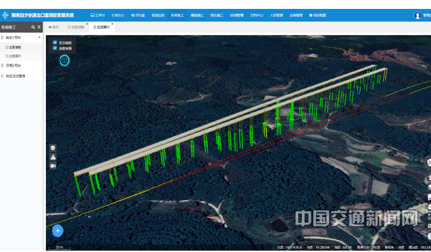Screen dimensions: 431x252
Task: Switch to the 首页 home tab
Action: point(54,27)
